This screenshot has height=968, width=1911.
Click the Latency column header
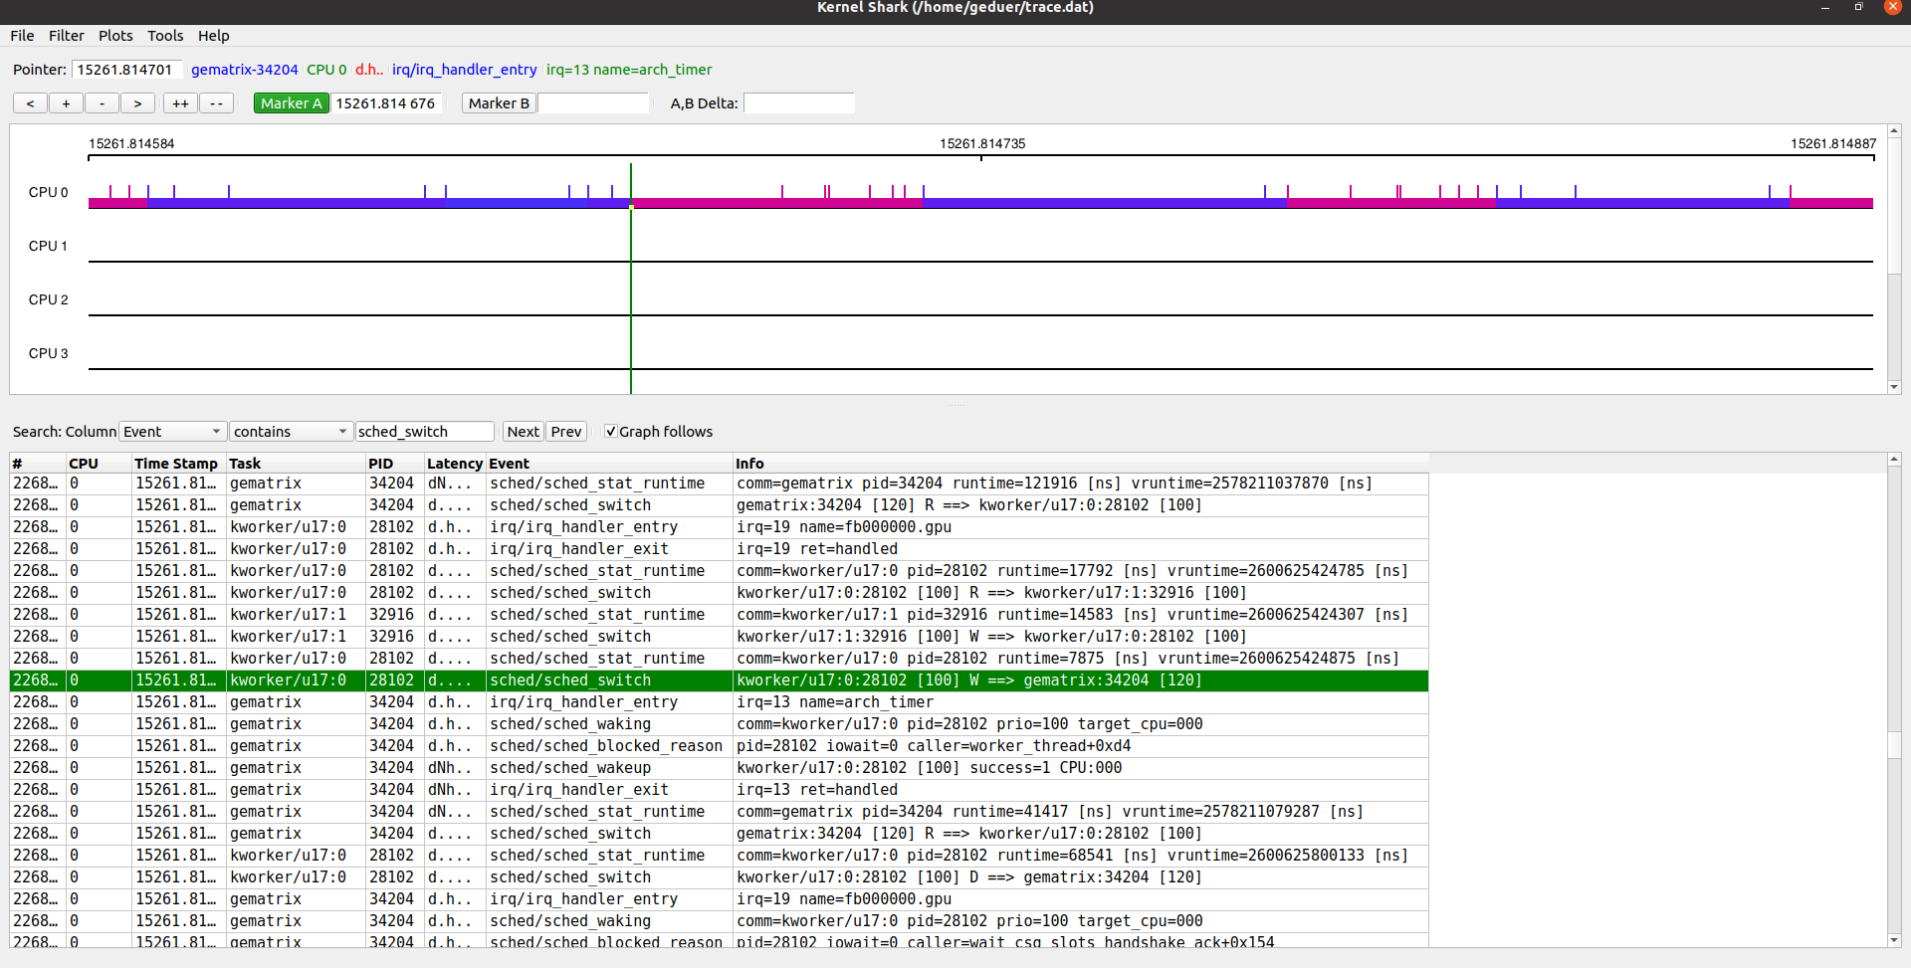(x=455, y=464)
